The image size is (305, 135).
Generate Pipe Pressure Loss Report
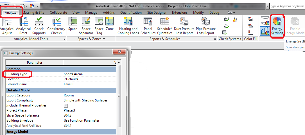pyautogui.click(x=205, y=26)
